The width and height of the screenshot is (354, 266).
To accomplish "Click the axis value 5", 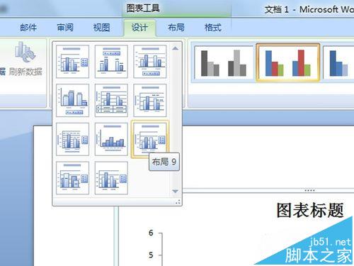I will [x=151, y=255].
